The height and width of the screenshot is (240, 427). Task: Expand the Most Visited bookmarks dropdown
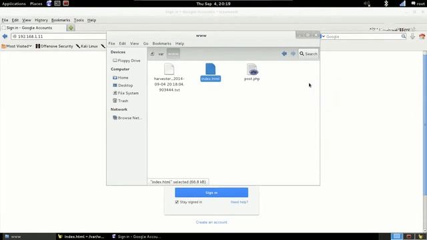(x=17, y=46)
